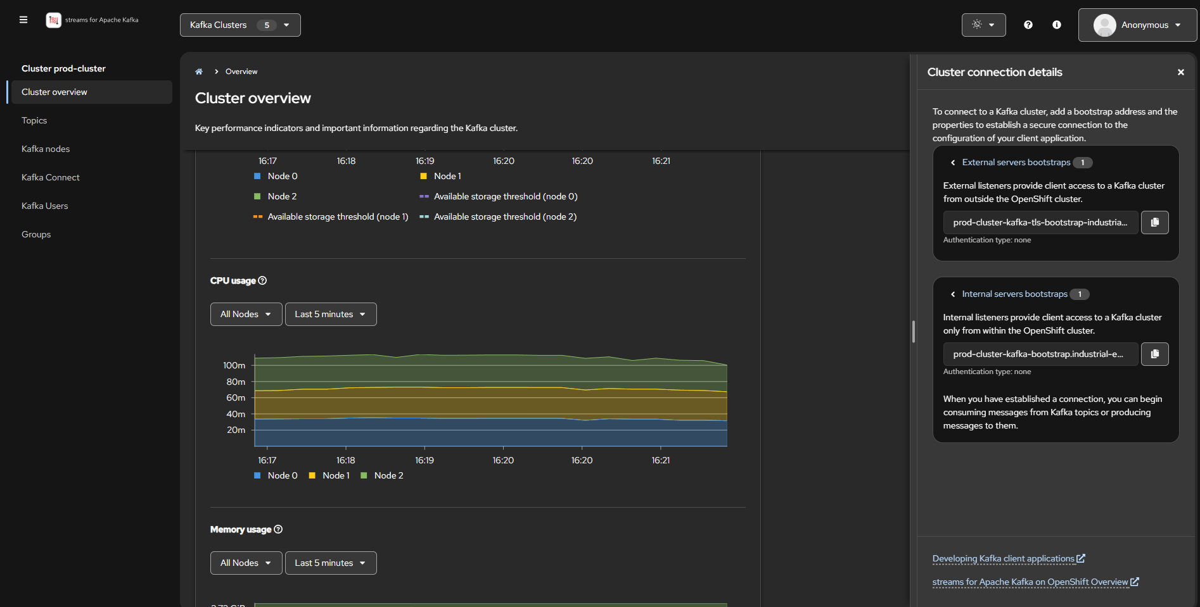Click the home breadcrumb icon
The width and height of the screenshot is (1200, 607).
click(x=199, y=72)
